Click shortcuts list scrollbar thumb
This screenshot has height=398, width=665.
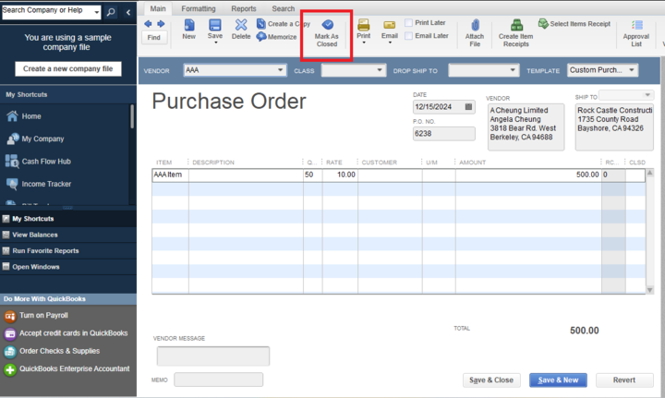[x=132, y=116]
